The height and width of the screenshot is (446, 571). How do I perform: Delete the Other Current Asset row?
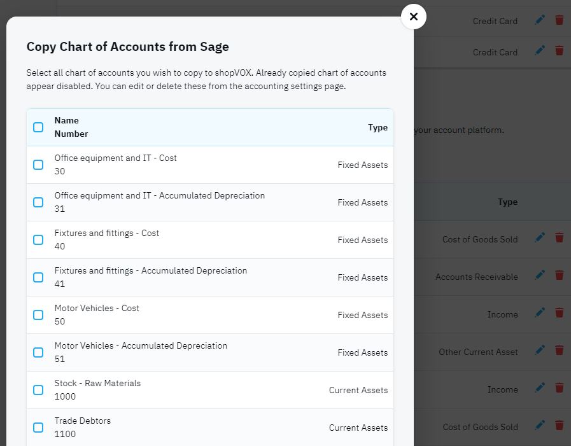560,350
